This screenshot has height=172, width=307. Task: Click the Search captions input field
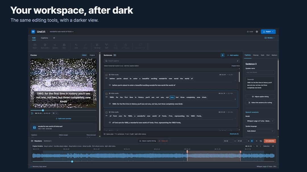[x=172, y=61]
